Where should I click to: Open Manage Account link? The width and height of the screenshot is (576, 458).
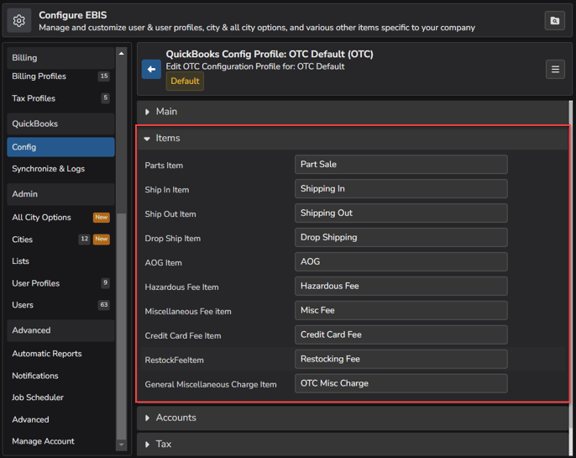coord(43,441)
